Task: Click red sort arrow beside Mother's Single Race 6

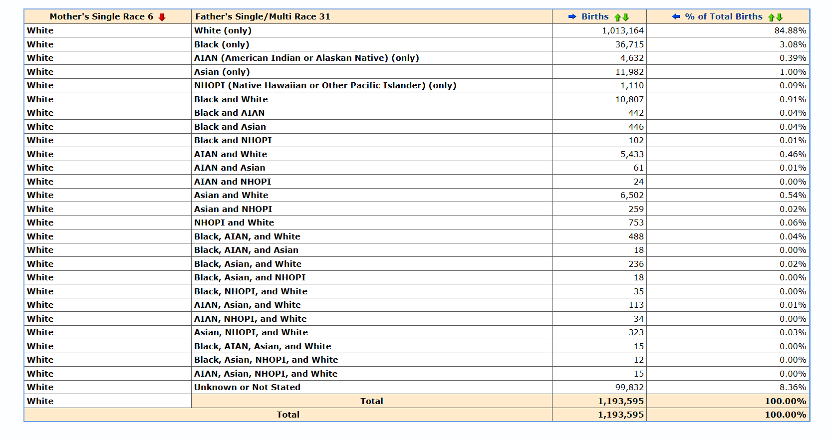Action: tap(162, 17)
